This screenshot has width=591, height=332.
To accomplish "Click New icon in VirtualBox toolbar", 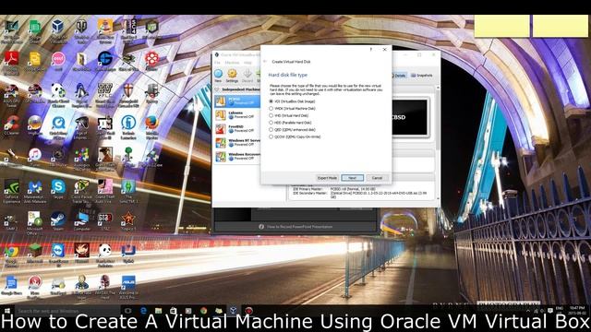I will pyautogui.click(x=218, y=76).
